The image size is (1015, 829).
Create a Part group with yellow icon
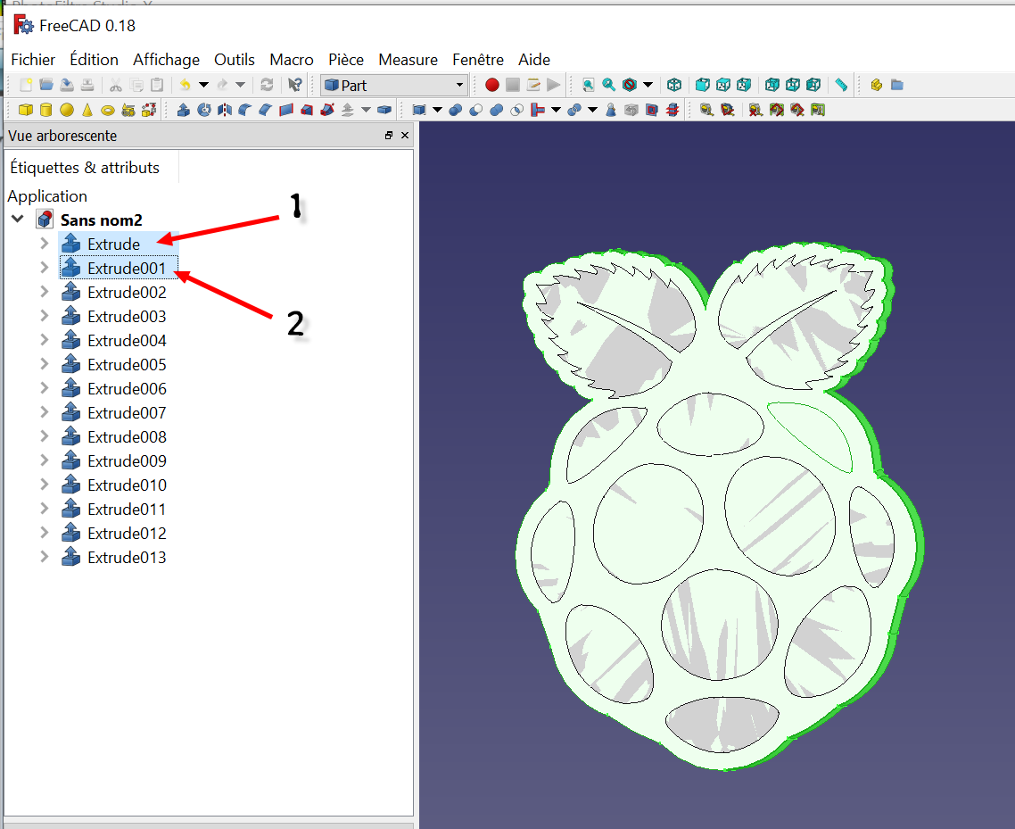[x=877, y=85]
